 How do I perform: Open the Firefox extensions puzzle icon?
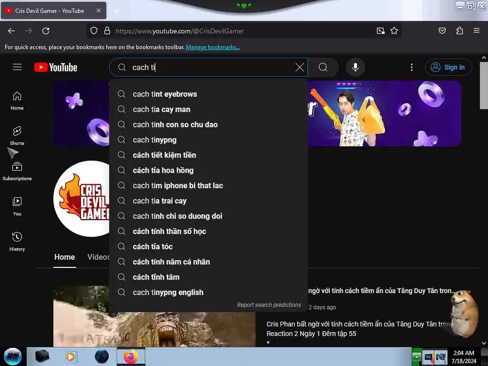click(459, 30)
